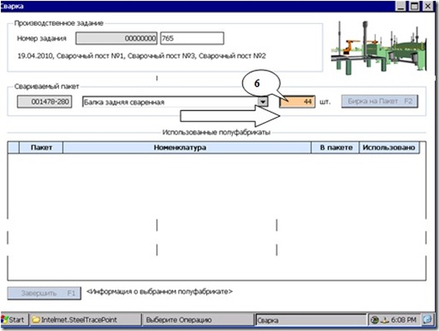Image resolution: width=439 pixels, height=331 pixels.
Task: Open the Start menu
Action: [x=15, y=320]
